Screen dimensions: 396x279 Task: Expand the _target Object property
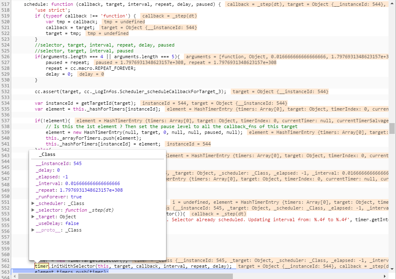click(x=33, y=217)
